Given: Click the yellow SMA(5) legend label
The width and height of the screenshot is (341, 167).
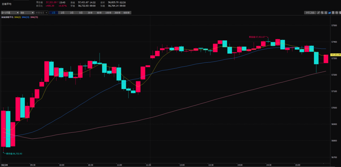Looking at the screenshot, I should [18, 17].
